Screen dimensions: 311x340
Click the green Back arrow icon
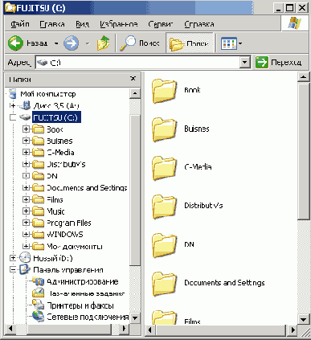click(x=15, y=43)
